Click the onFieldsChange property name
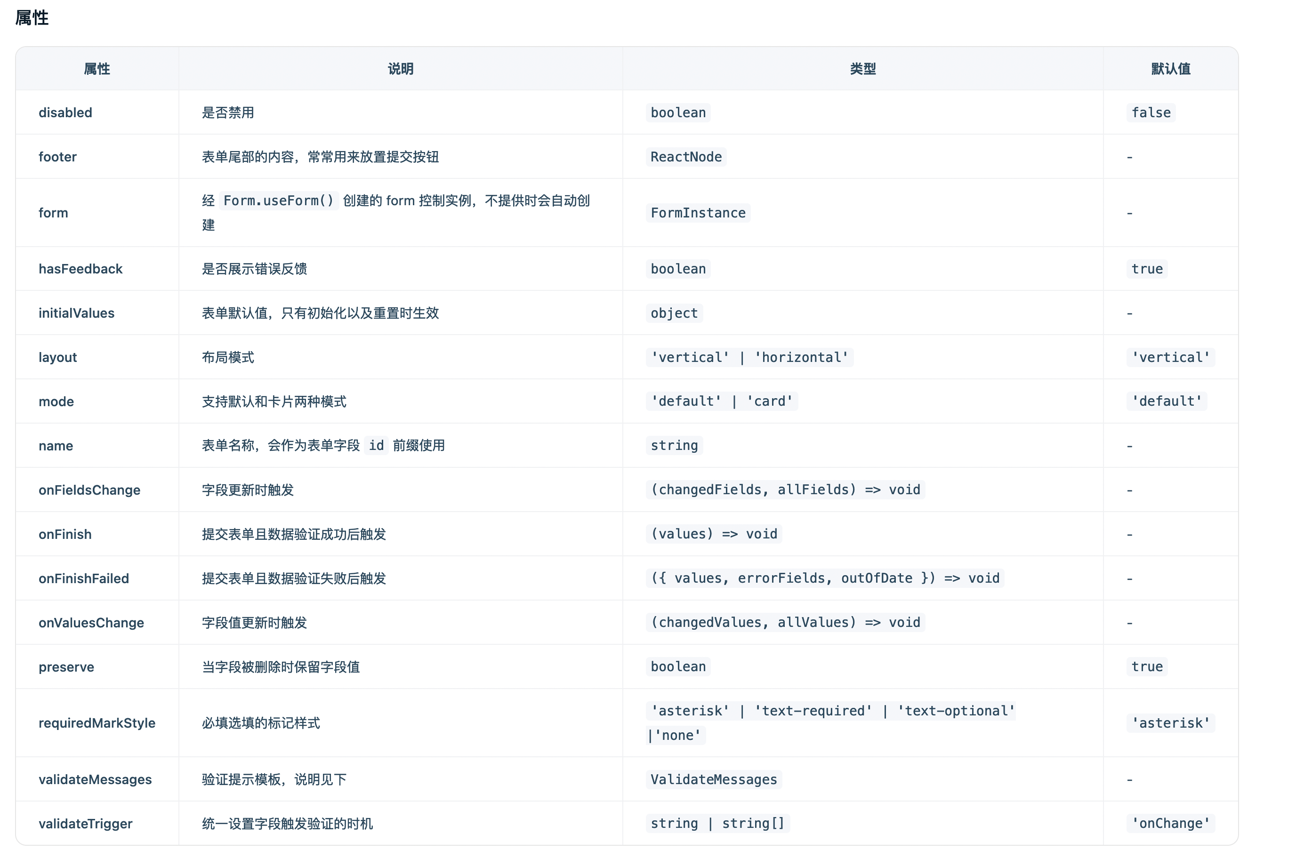The height and width of the screenshot is (866, 1304). tap(89, 490)
